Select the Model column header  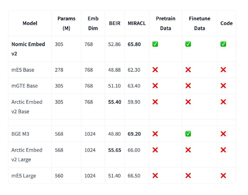pos(30,23)
